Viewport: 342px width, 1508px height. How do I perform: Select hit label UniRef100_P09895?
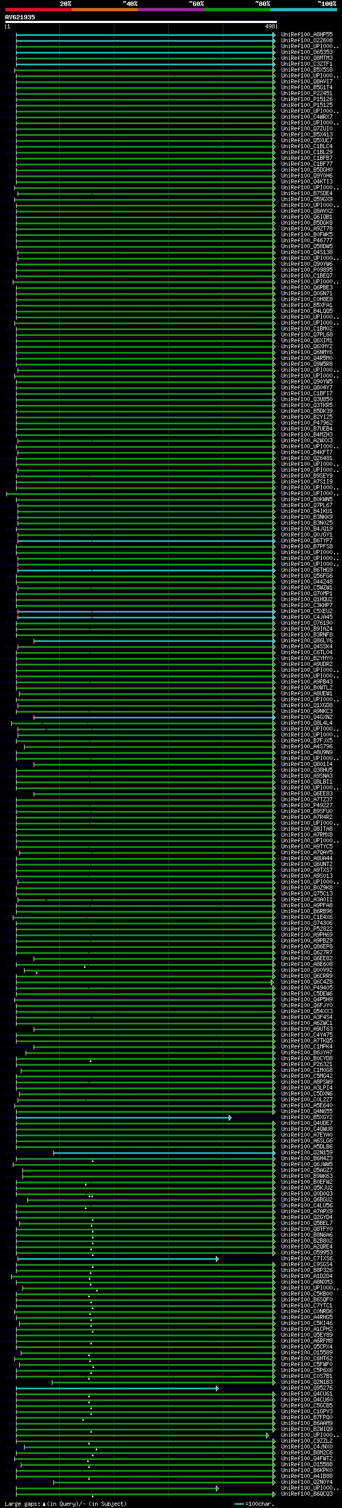click(x=307, y=270)
